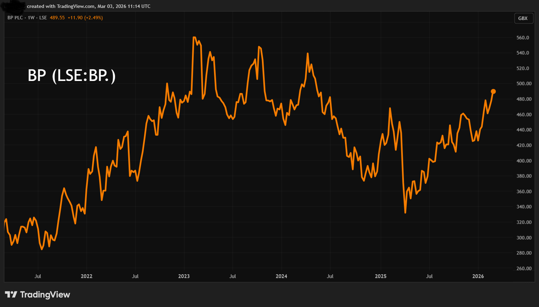Image resolution: width=539 pixels, height=307 pixels.
Task: Click the 2024 label on time axis
Action: click(x=281, y=276)
